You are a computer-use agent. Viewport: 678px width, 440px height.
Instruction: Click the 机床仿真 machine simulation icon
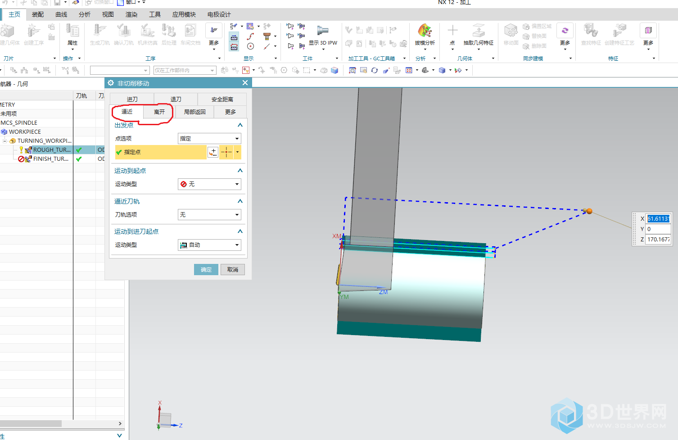(x=147, y=35)
